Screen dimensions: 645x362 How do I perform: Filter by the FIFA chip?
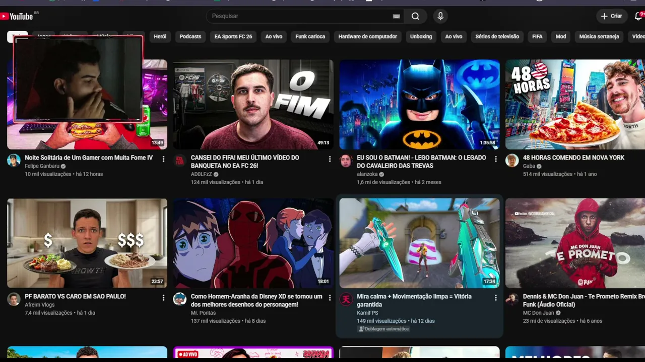click(x=537, y=37)
